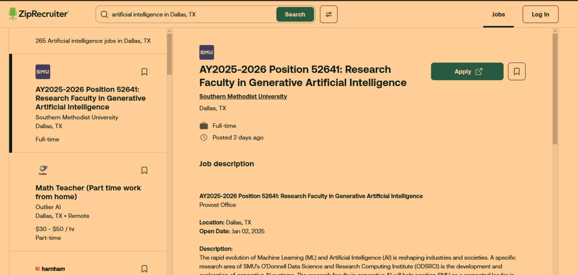Click the '265 Artificial intelligence jobs in Dallas, TX' text
The width and height of the screenshot is (578, 275).
coord(93,41)
